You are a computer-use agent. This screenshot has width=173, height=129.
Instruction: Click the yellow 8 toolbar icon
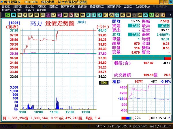point(105,15)
